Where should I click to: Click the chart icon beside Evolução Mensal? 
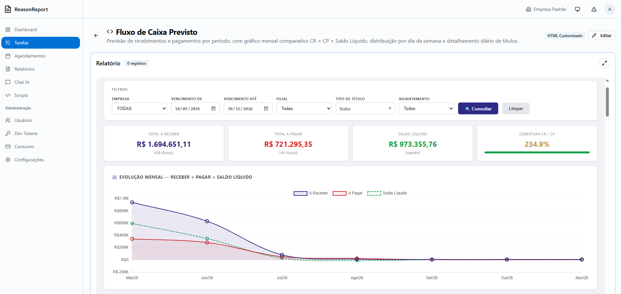coord(115,177)
